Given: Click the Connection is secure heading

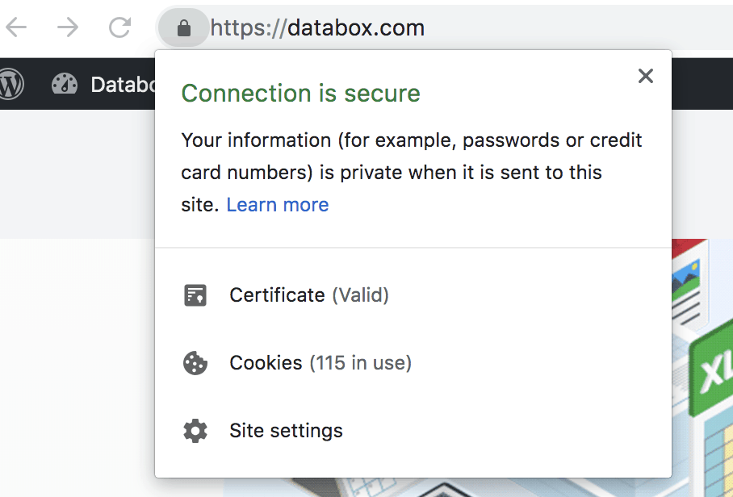Looking at the screenshot, I should coord(300,94).
